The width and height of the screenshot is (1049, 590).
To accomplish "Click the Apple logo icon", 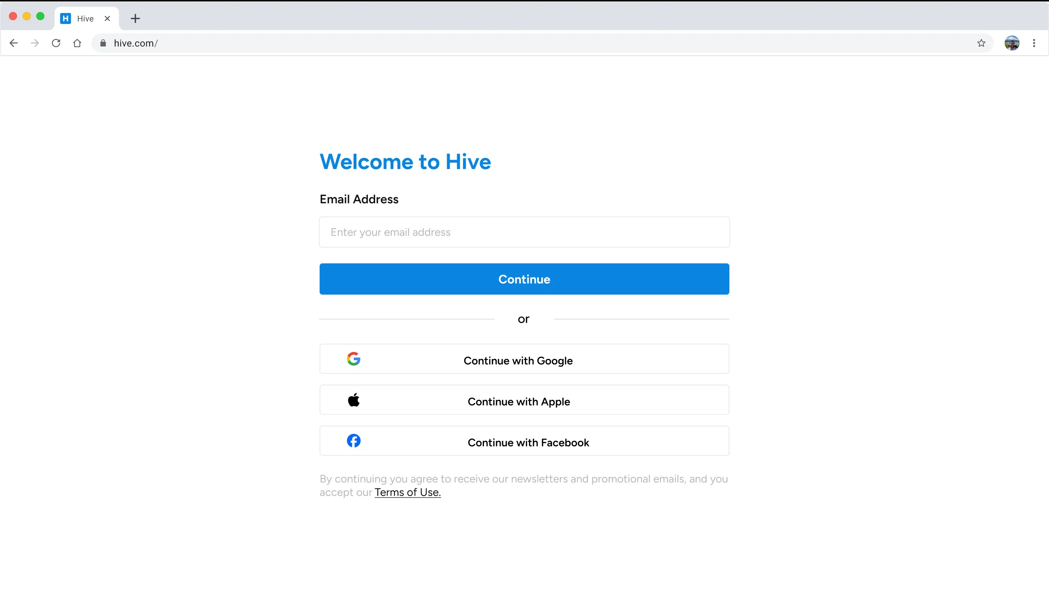I will [354, 400].
